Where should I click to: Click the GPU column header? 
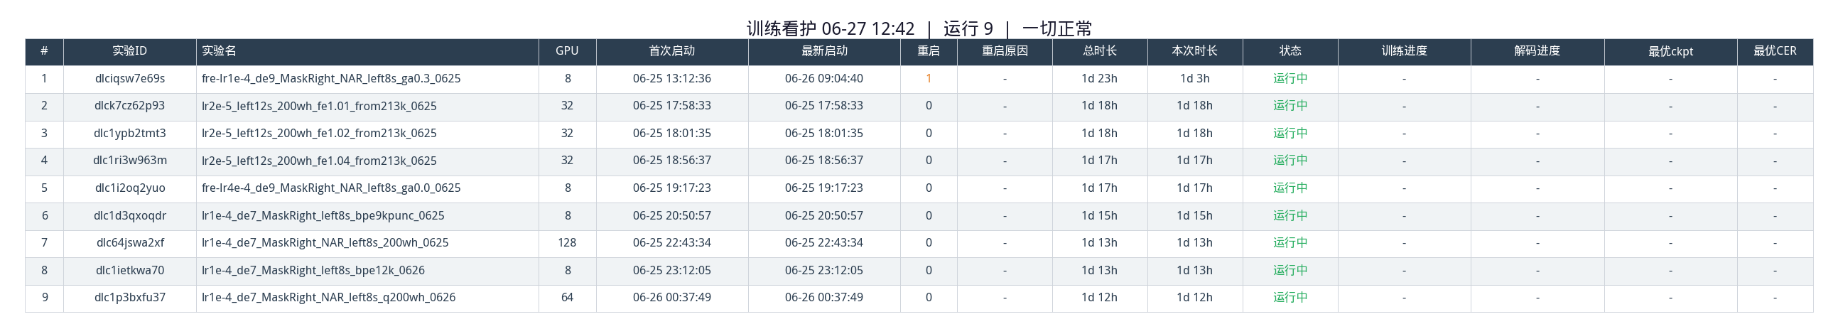[x=567, y=51]
